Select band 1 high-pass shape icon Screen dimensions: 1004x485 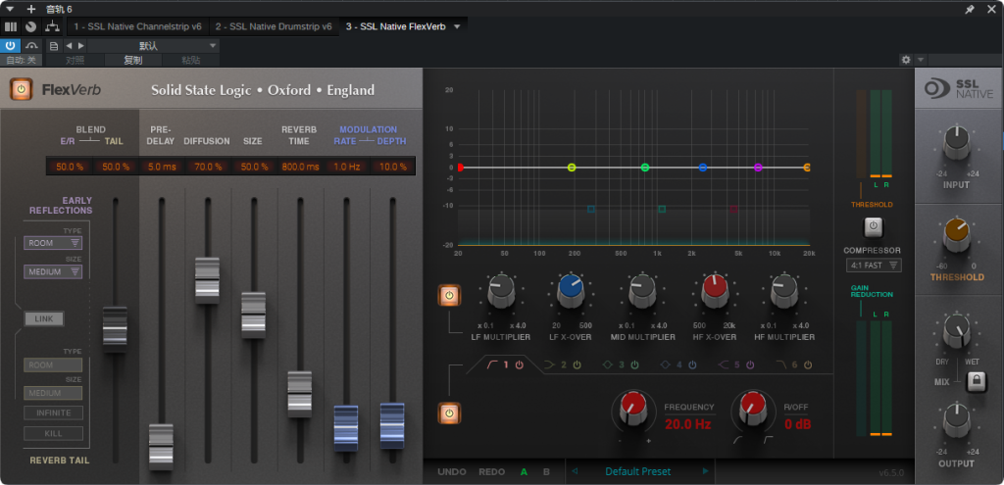coord(494,364)
